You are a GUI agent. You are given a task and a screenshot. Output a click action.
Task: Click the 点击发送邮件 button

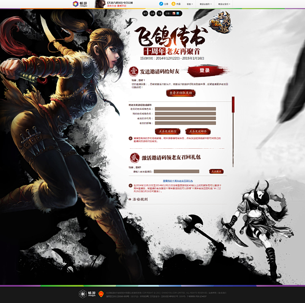[198, 131]
